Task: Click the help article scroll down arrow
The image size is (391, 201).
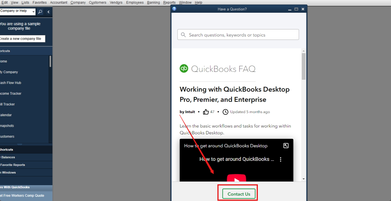Action: point(304,179)
